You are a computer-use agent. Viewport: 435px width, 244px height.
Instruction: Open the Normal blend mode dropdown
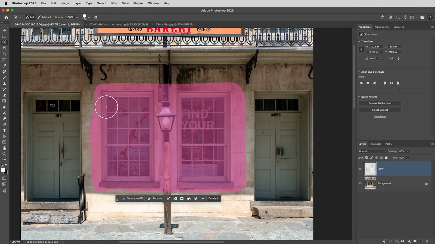point(372,152)
